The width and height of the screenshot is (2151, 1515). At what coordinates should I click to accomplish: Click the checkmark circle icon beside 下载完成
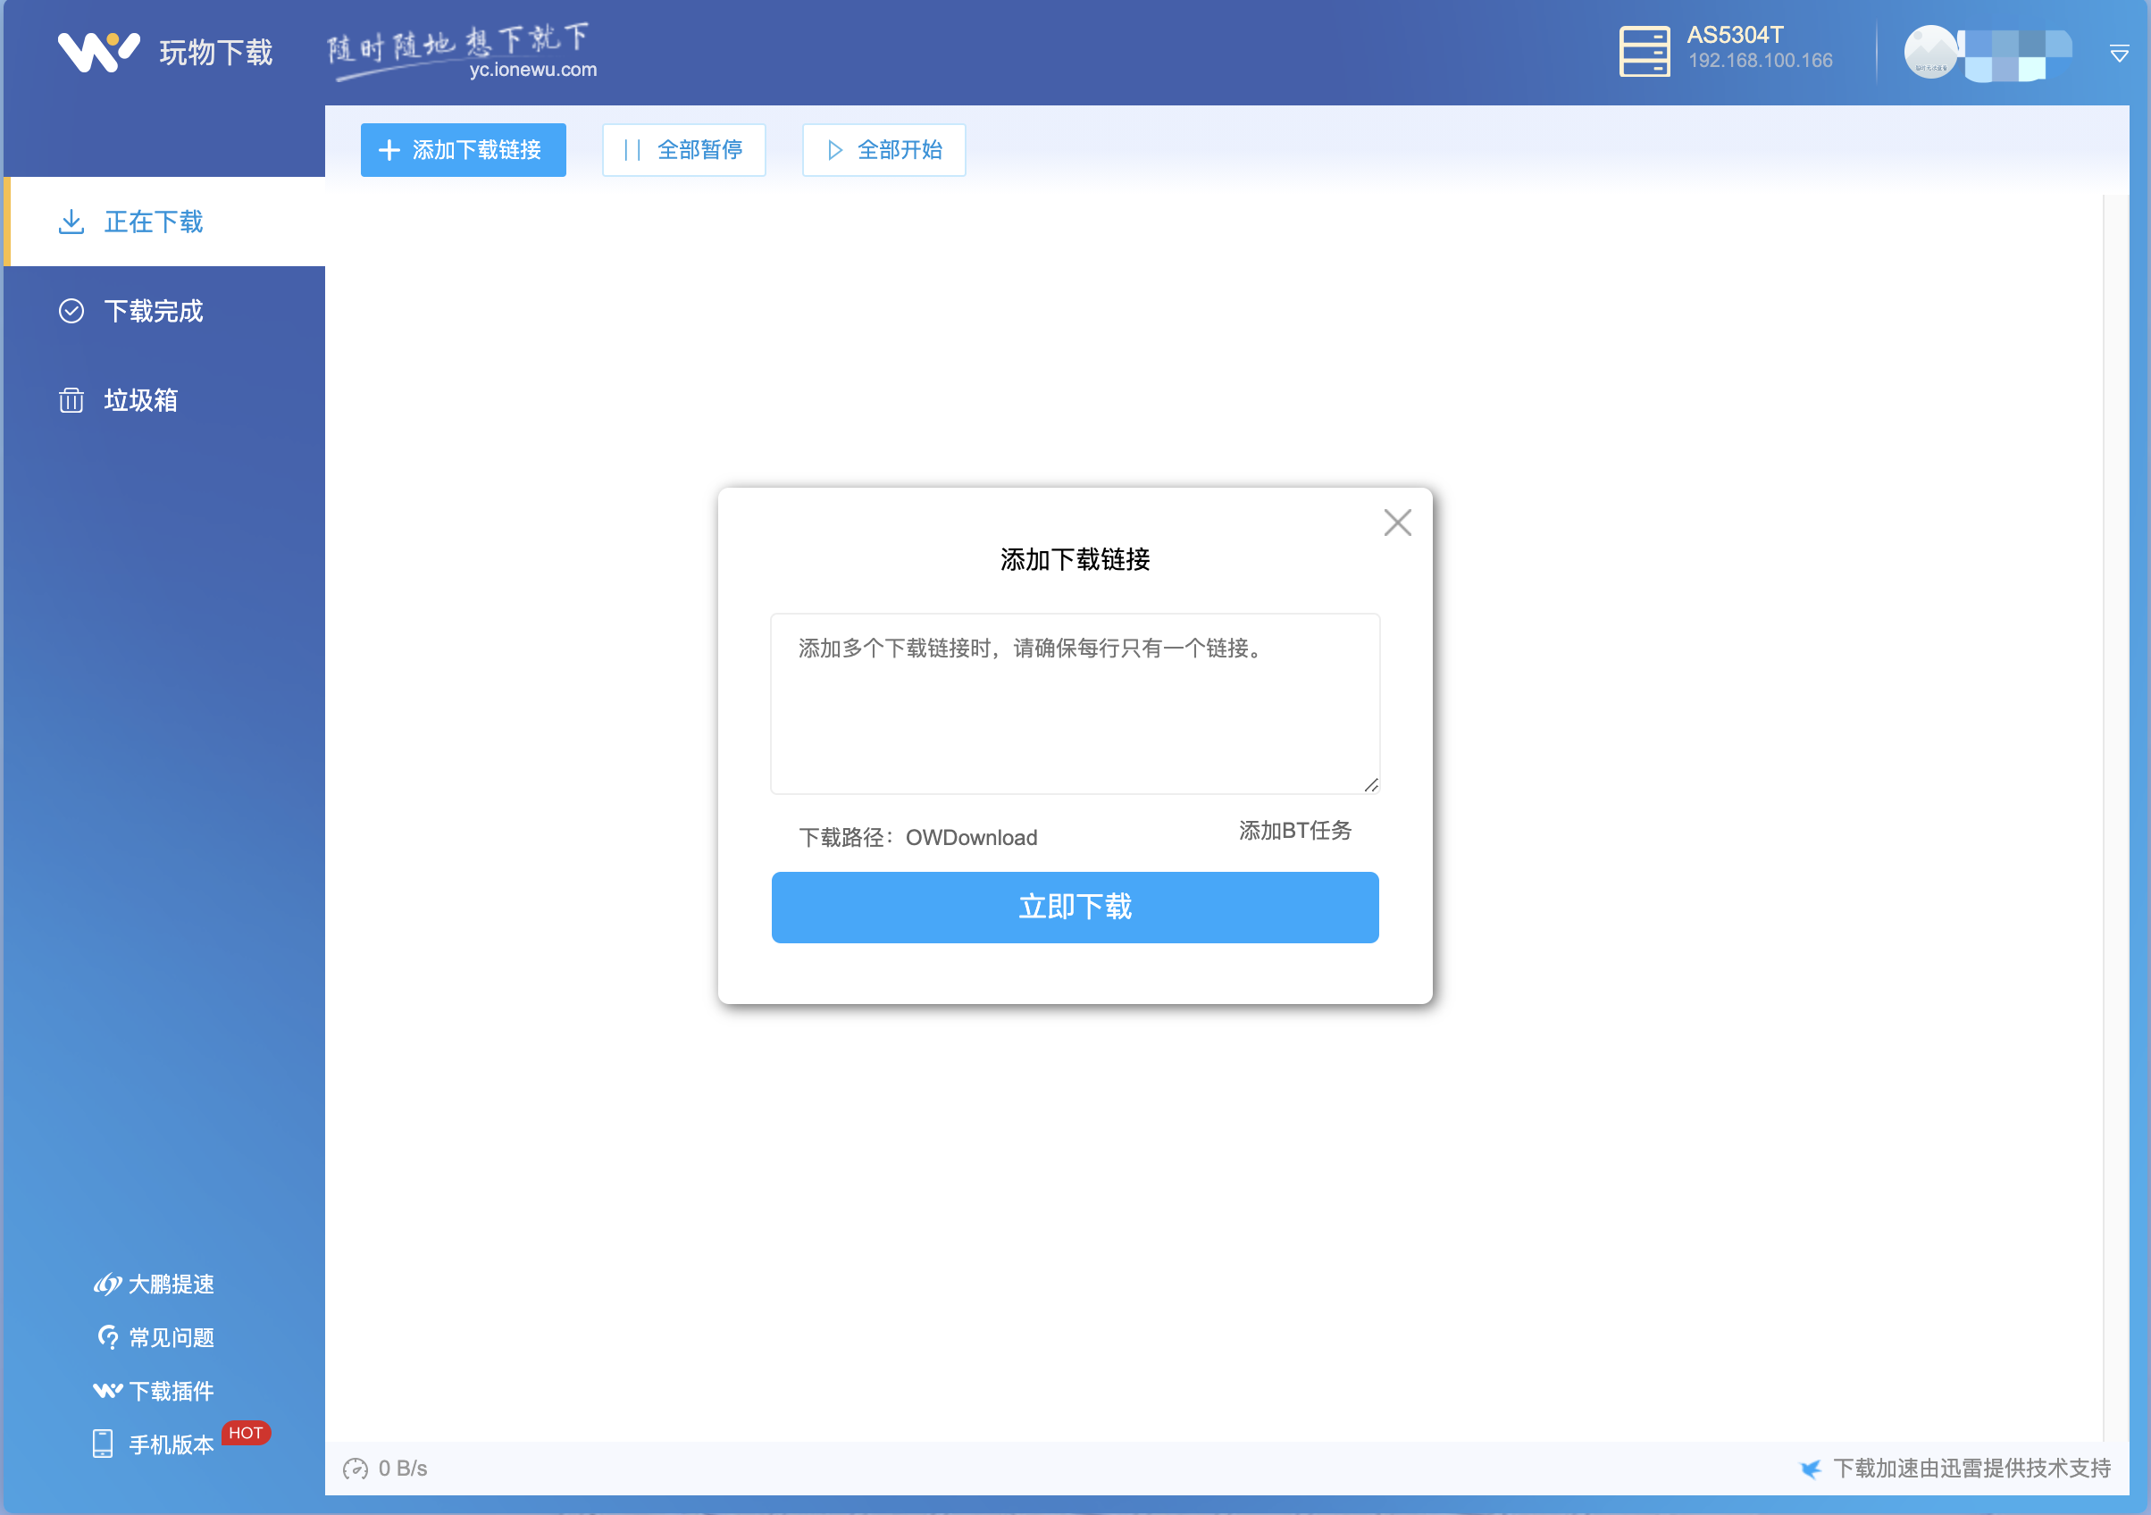(71, 311)
